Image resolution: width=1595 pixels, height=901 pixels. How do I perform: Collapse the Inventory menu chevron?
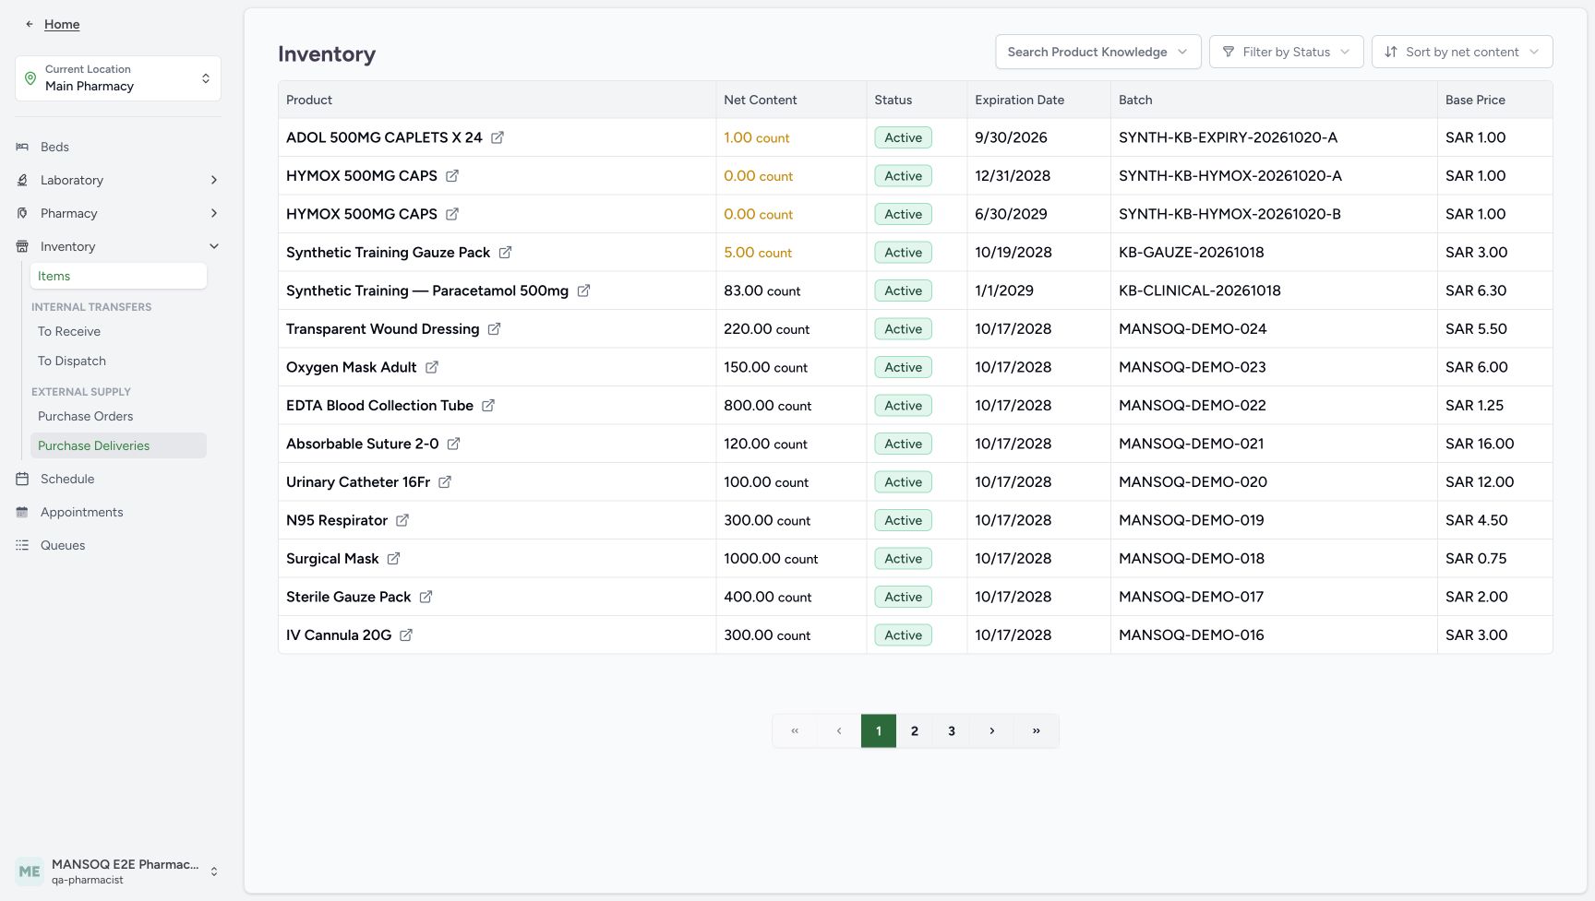click(x=214, y=246)
